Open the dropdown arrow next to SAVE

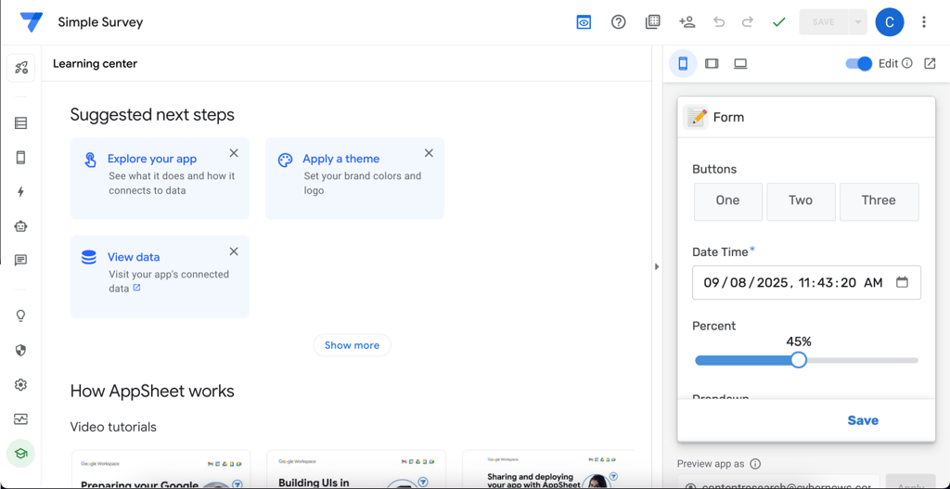[x=857, y=22]
